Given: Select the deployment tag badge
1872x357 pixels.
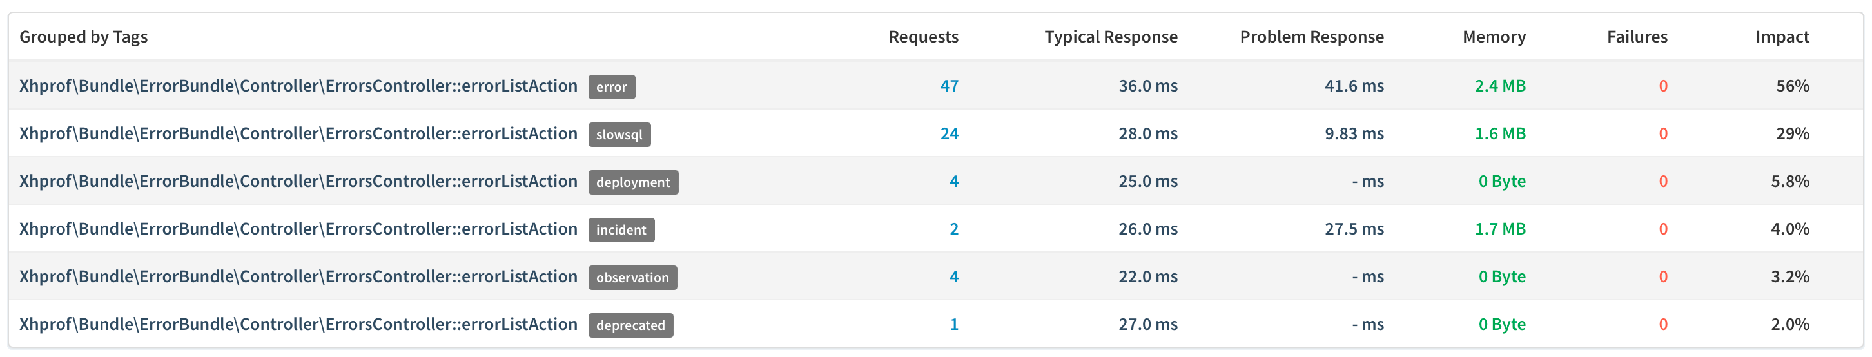Looking at the screenshot, I should [633, 182].
